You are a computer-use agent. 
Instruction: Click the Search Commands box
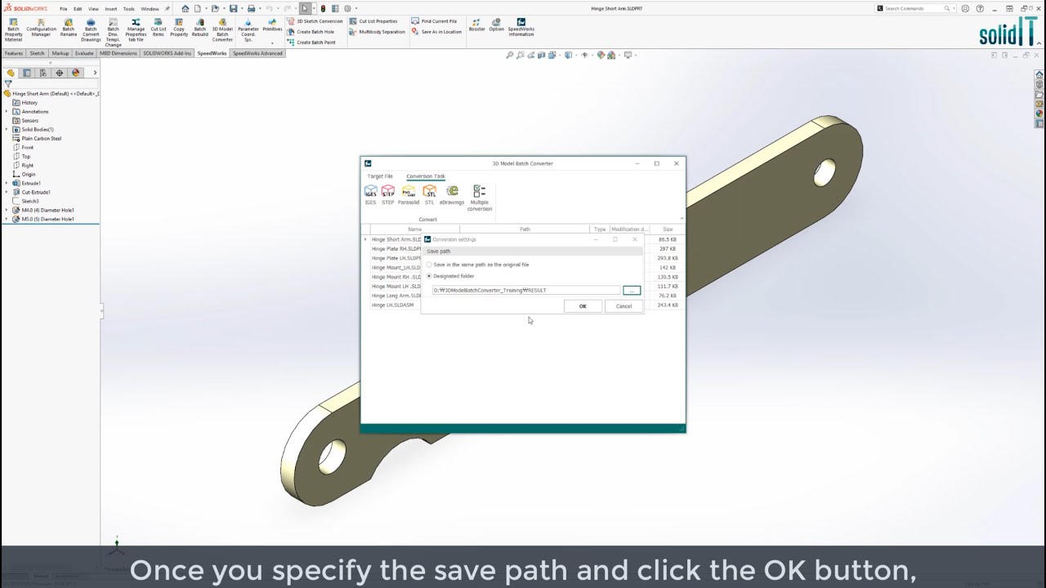[x=914, y=8]
